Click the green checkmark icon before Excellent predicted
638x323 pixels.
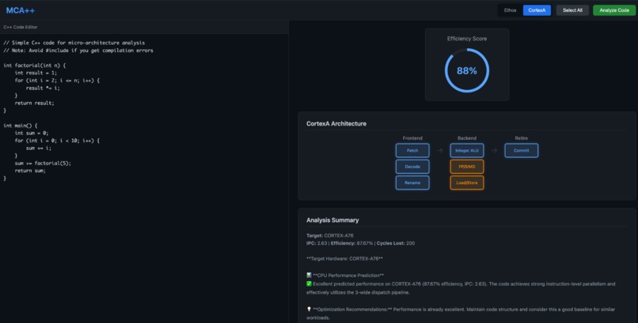tap(309, 284)
